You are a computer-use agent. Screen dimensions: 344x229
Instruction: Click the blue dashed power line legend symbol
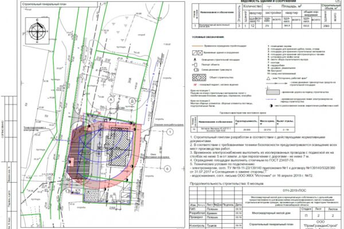[272, 99]
